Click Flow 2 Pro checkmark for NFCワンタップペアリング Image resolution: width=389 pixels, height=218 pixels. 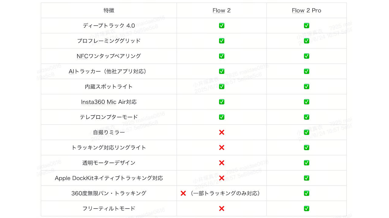click(306, 56)
